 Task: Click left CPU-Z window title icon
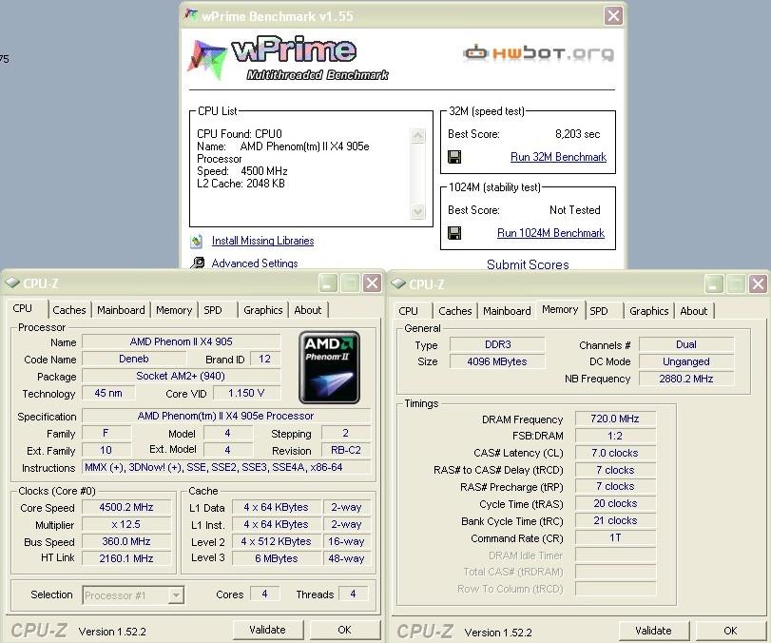pyautogui.click(x=12, y=283)
